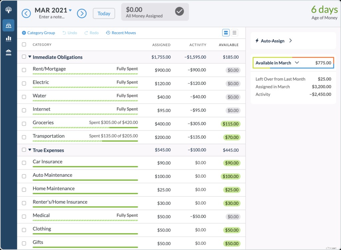Navigate to the previous month arrow
Viewport: 341px width, 250px height.
26,13
